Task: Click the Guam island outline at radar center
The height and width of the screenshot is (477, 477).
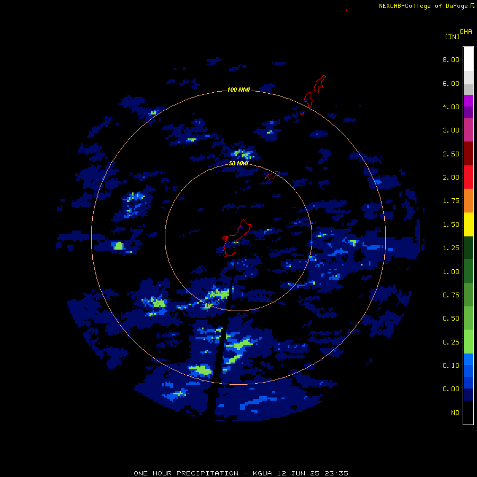Action: pos(236,238)
